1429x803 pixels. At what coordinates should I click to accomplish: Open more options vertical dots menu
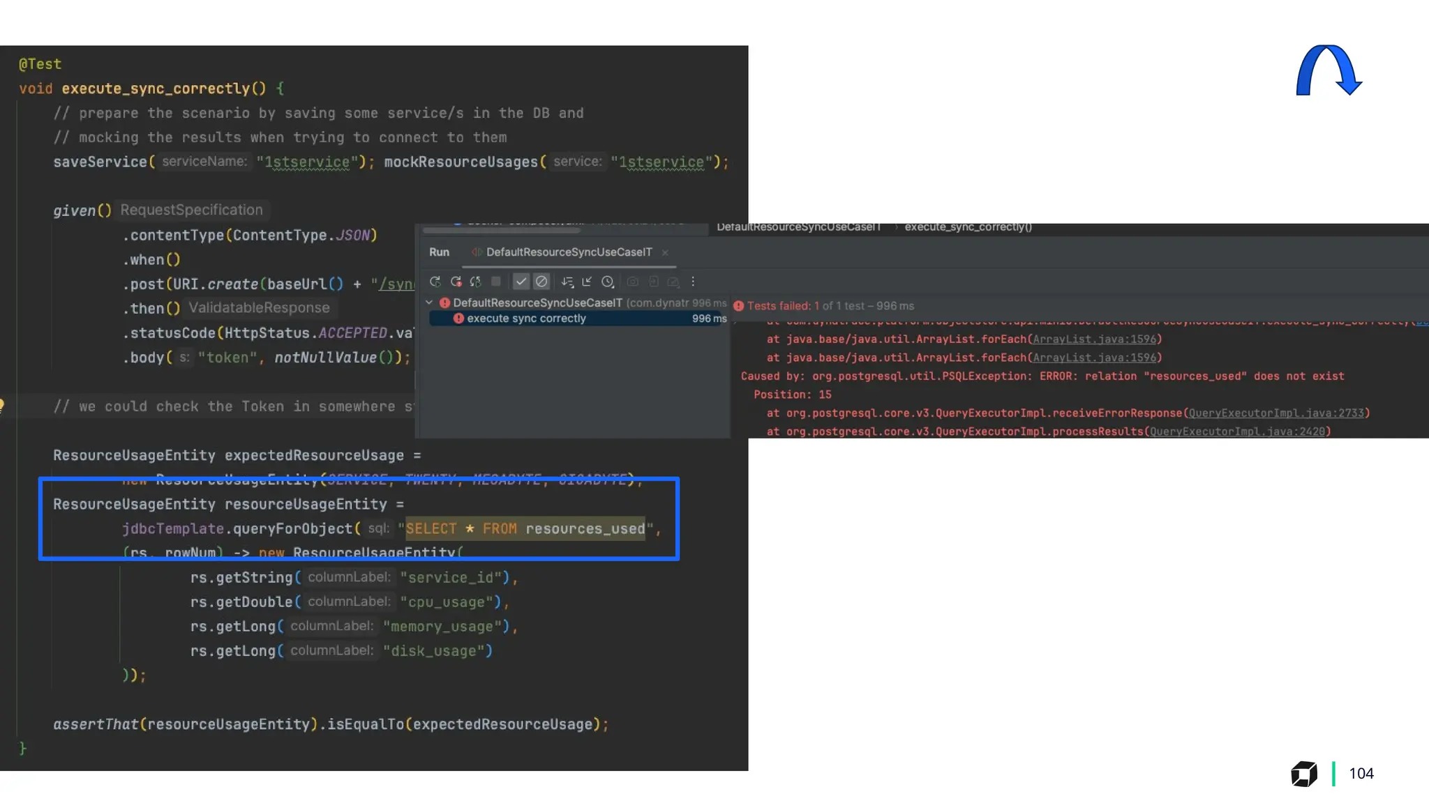[x=693, y=282]
